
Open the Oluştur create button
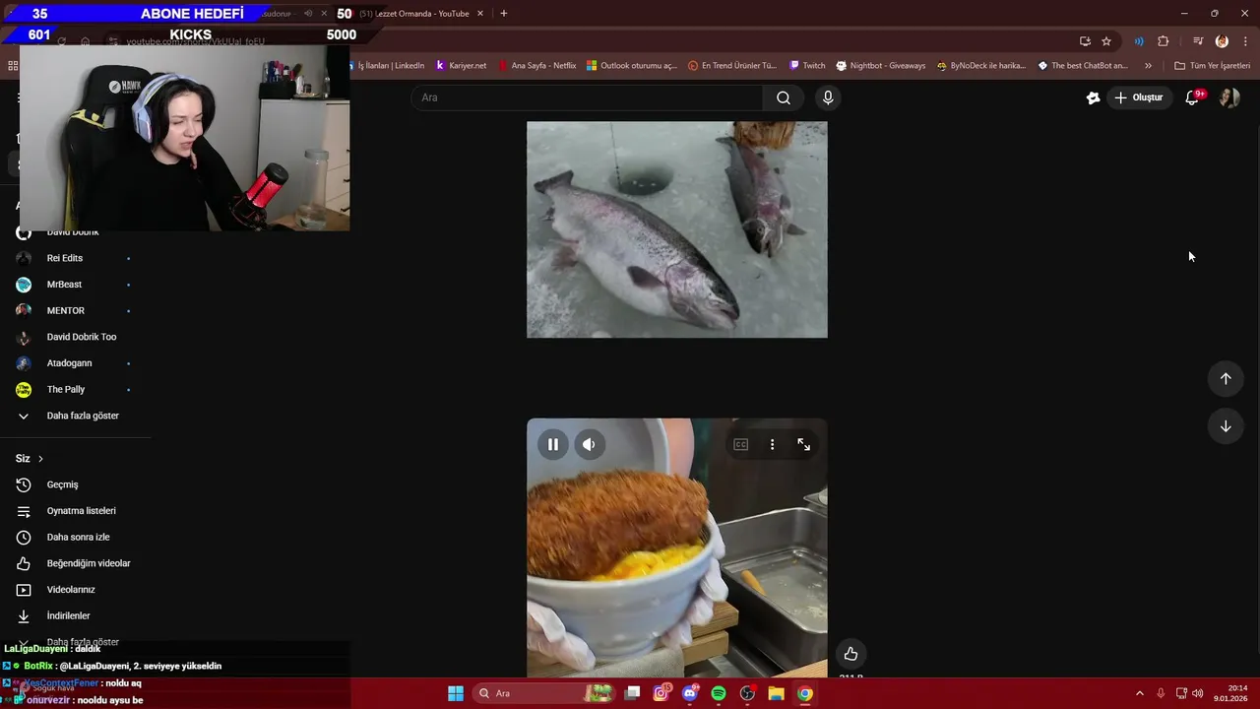point(1138,97)
